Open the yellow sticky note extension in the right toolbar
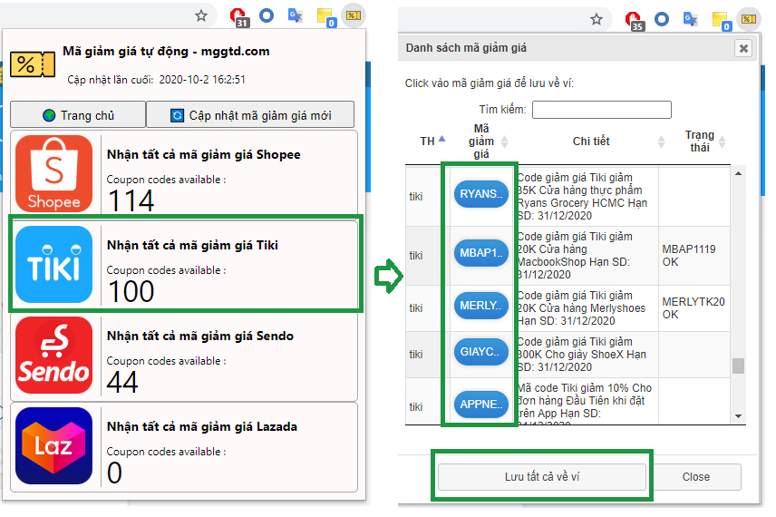776x517 pixels. 722,21
